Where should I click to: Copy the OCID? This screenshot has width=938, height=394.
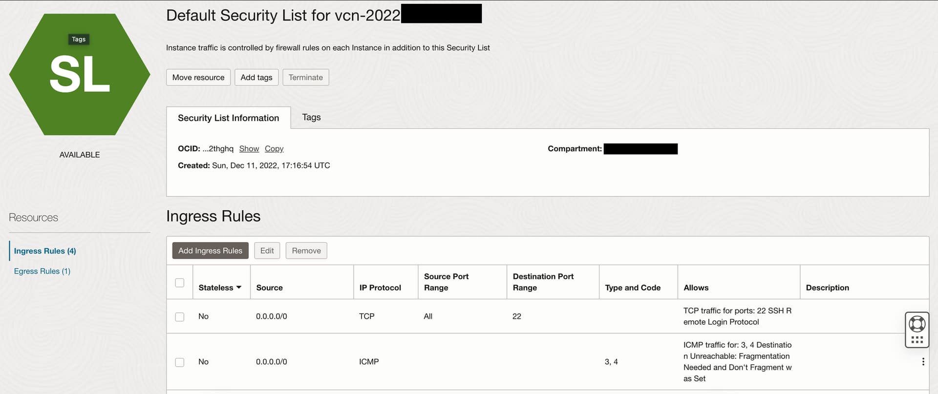[274, 148]
